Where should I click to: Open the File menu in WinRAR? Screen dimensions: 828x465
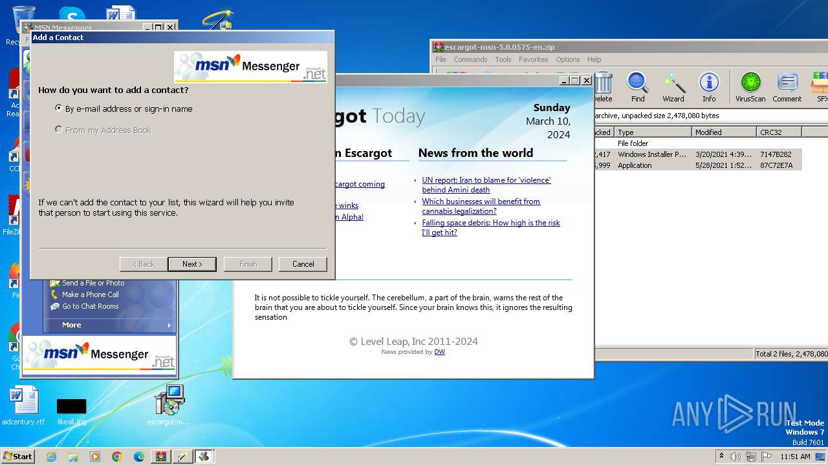441,59
